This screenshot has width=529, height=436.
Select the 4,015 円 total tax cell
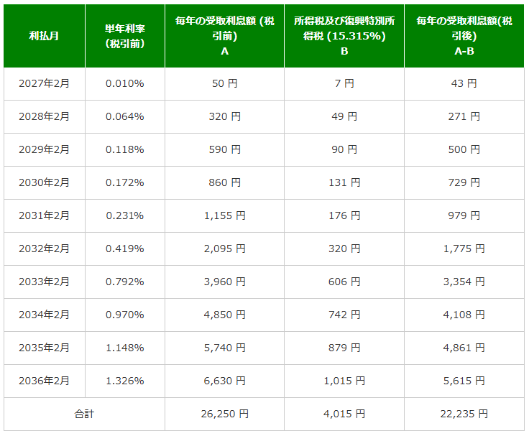coord(344,414)
